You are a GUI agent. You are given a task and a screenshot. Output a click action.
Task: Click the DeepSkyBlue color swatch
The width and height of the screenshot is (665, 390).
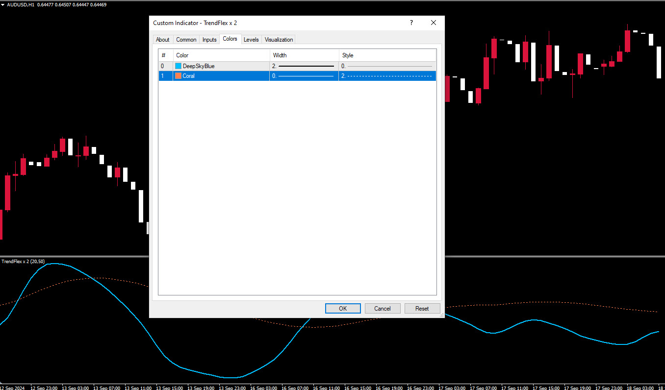(178, 66)
